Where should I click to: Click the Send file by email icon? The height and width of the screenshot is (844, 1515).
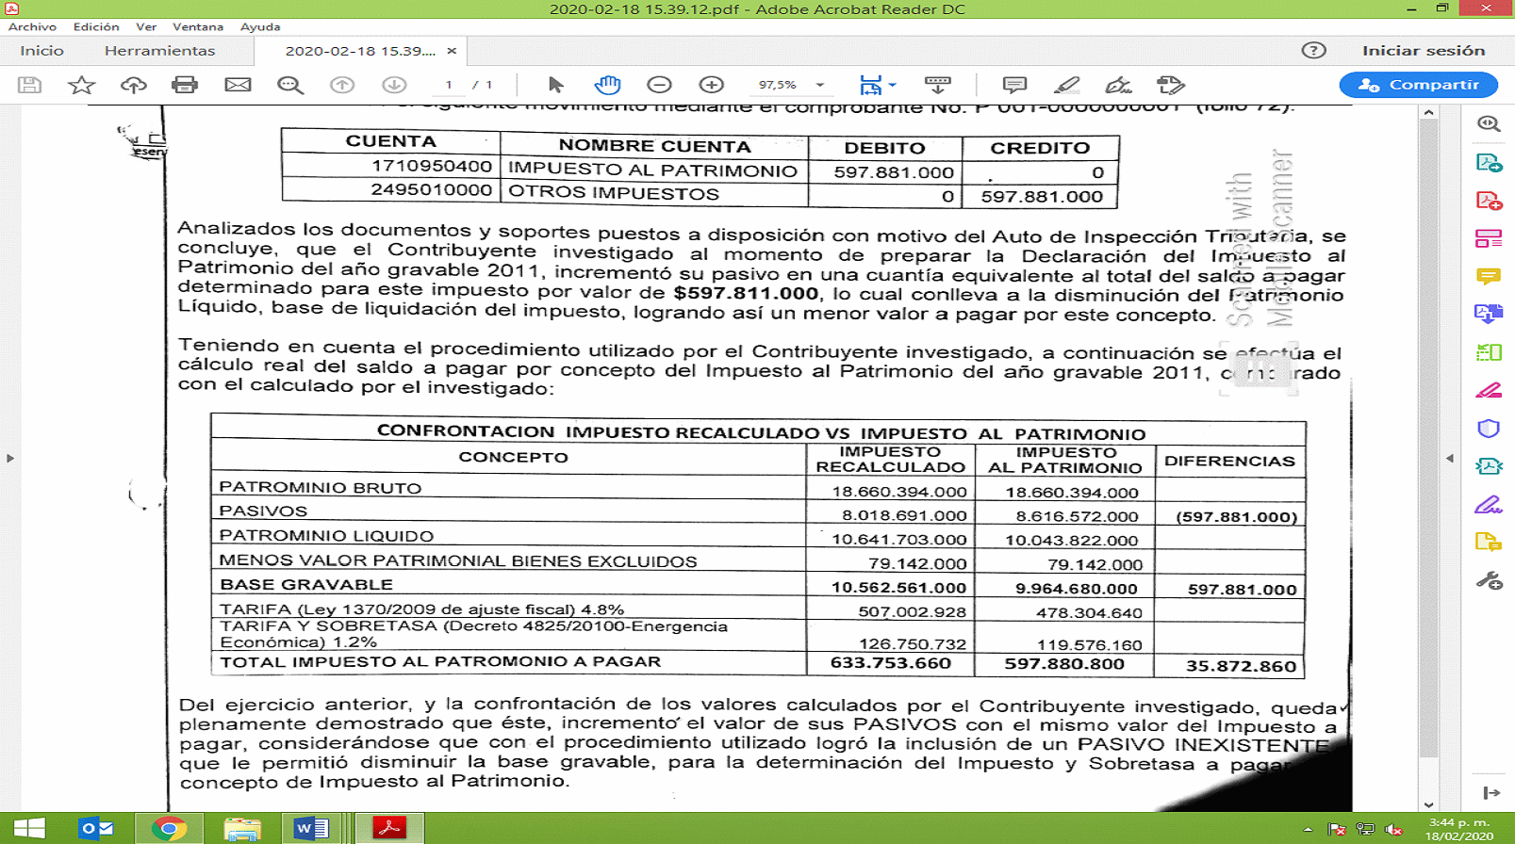coord(238,85)
